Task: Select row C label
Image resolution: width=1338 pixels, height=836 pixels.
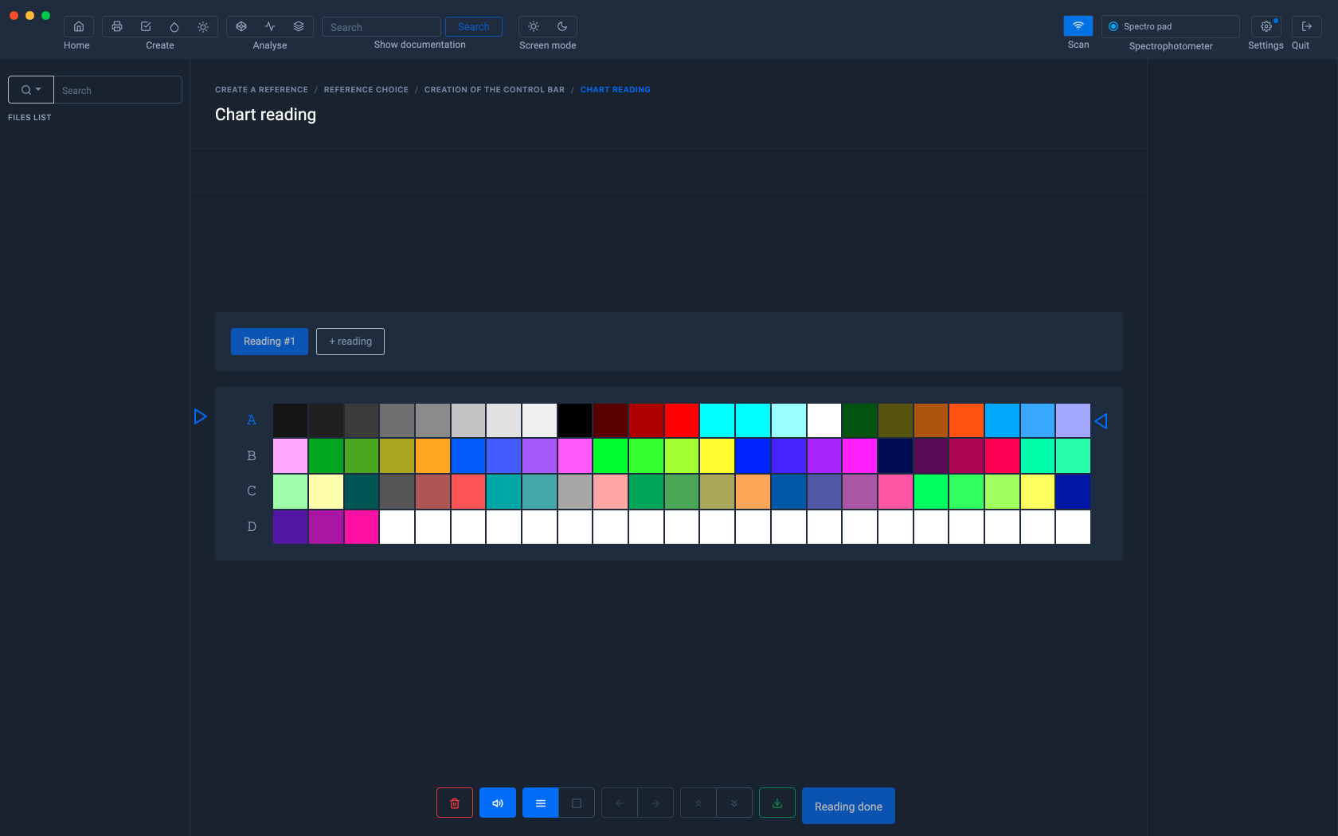Action: point(252,491)
